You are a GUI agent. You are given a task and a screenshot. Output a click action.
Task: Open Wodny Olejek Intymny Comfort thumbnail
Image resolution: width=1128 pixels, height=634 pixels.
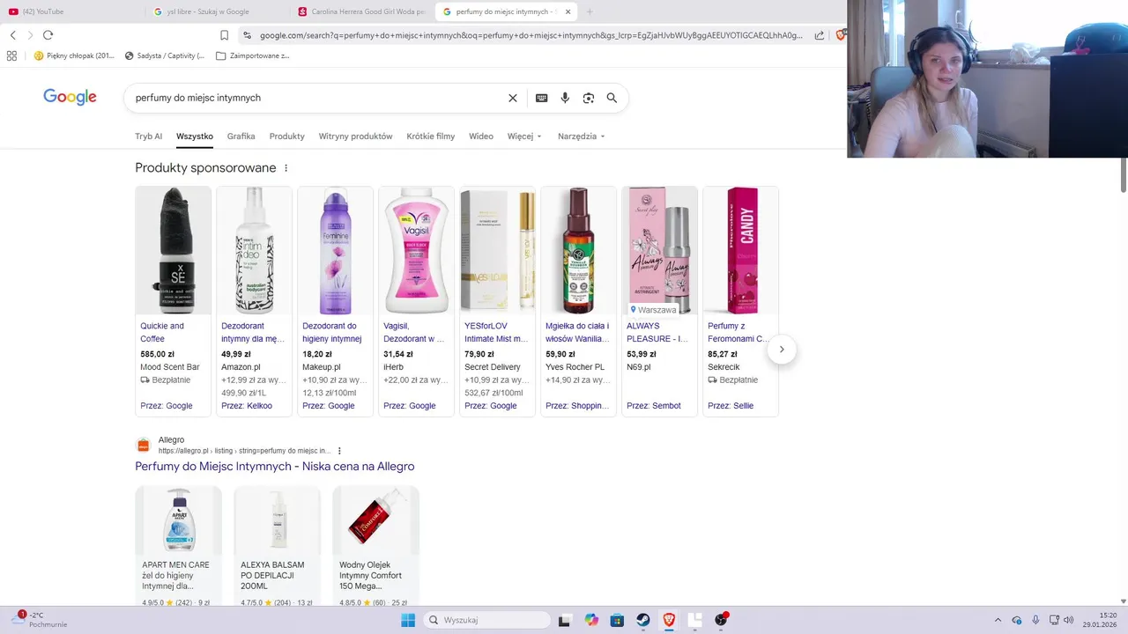tap(376, 520)
